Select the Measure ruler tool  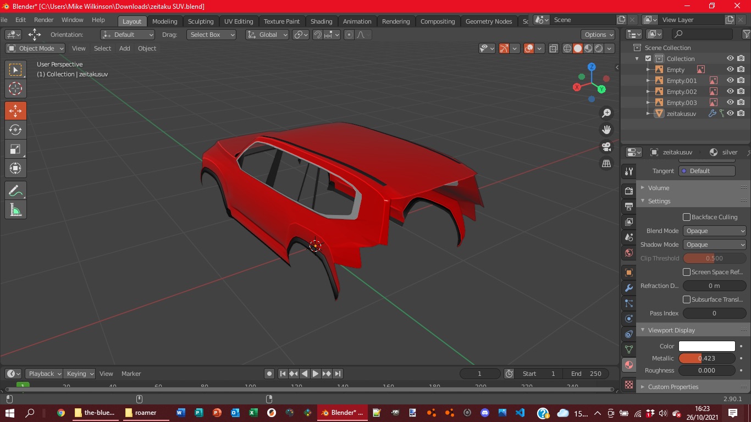click(x=15, y=210)
